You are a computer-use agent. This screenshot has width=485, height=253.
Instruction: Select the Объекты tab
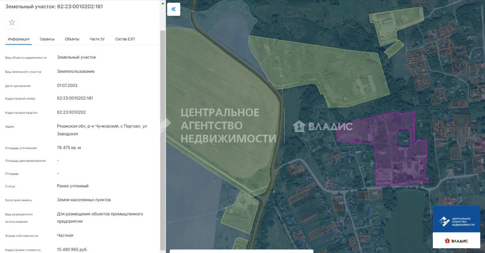point(72,39)
